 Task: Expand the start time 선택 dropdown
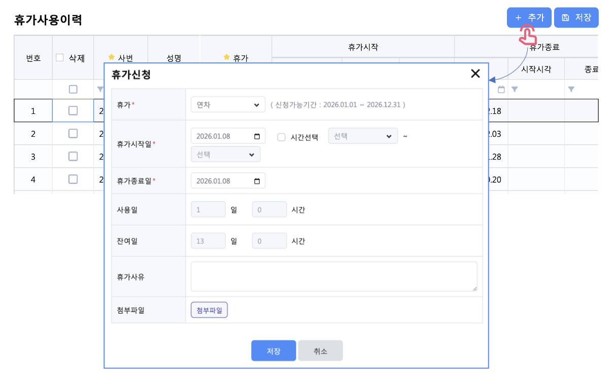(x=363, y=136)
